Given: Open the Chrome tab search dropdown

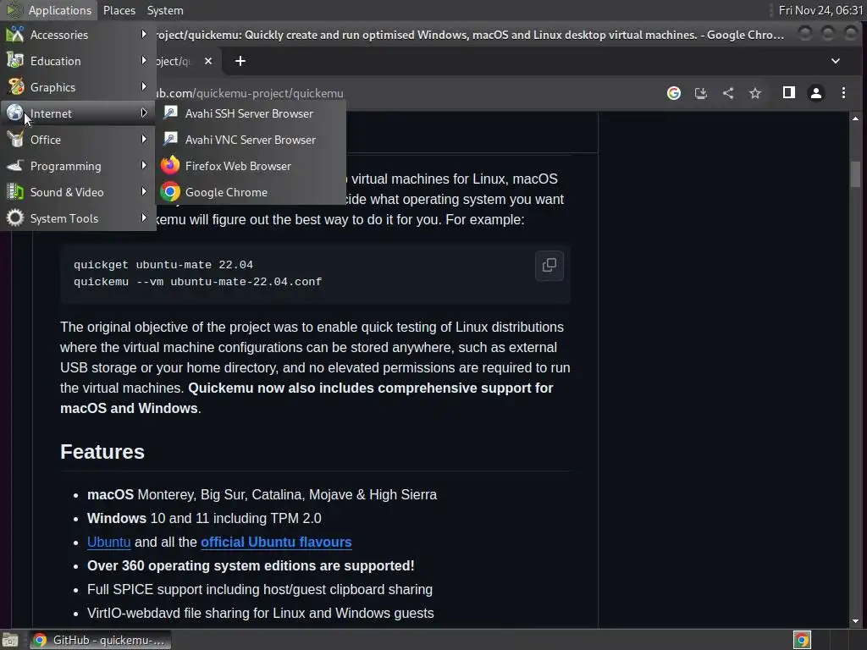Looking at the screenshot, I should pos(836,61).
